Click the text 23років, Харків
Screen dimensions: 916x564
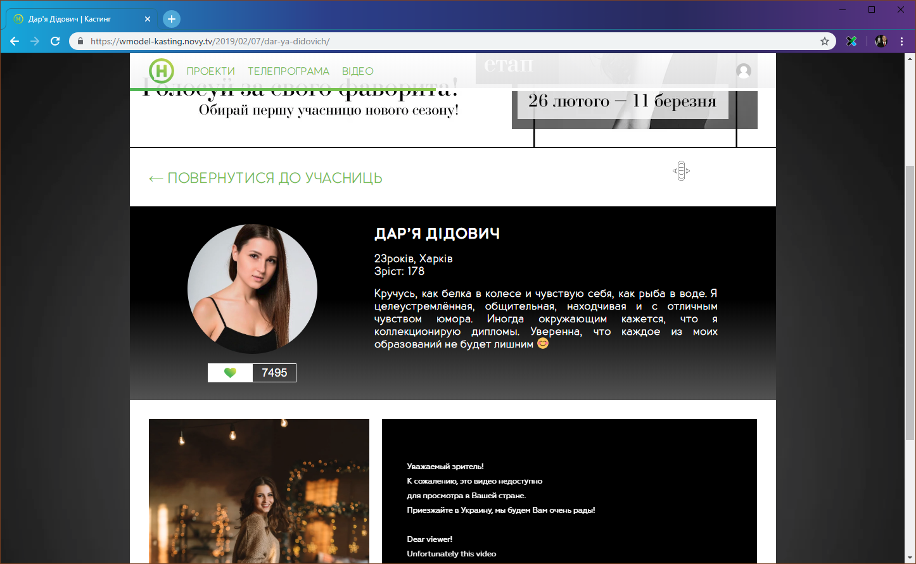click(x=414, y=258)
